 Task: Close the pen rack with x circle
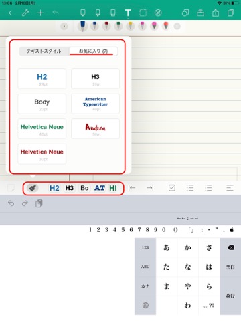pos(177,27)
